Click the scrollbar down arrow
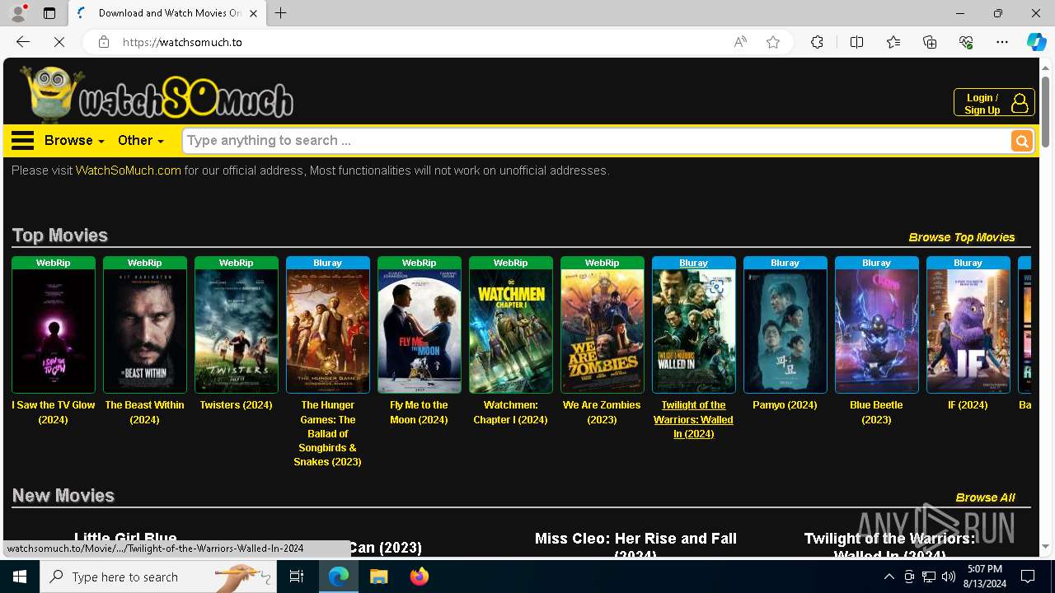The width and height of the screenshot is (1055, 593). pyautogui.click(x=1046, y=546)
